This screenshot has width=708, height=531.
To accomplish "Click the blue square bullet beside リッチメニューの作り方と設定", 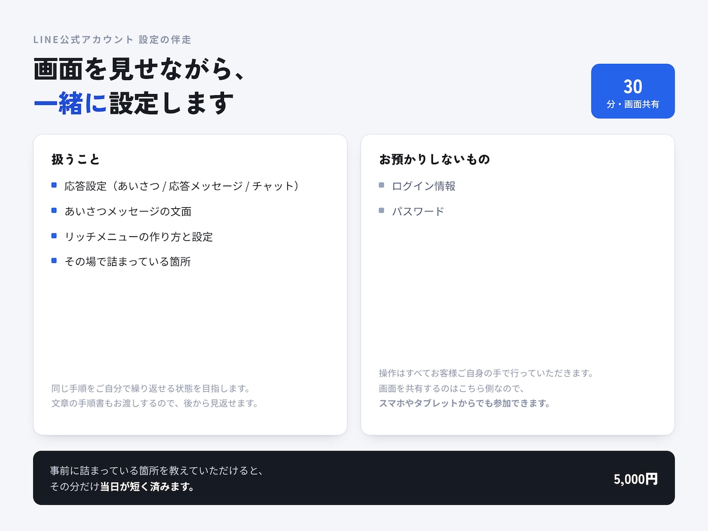I will pyautogui.click(x=54, y=236).
